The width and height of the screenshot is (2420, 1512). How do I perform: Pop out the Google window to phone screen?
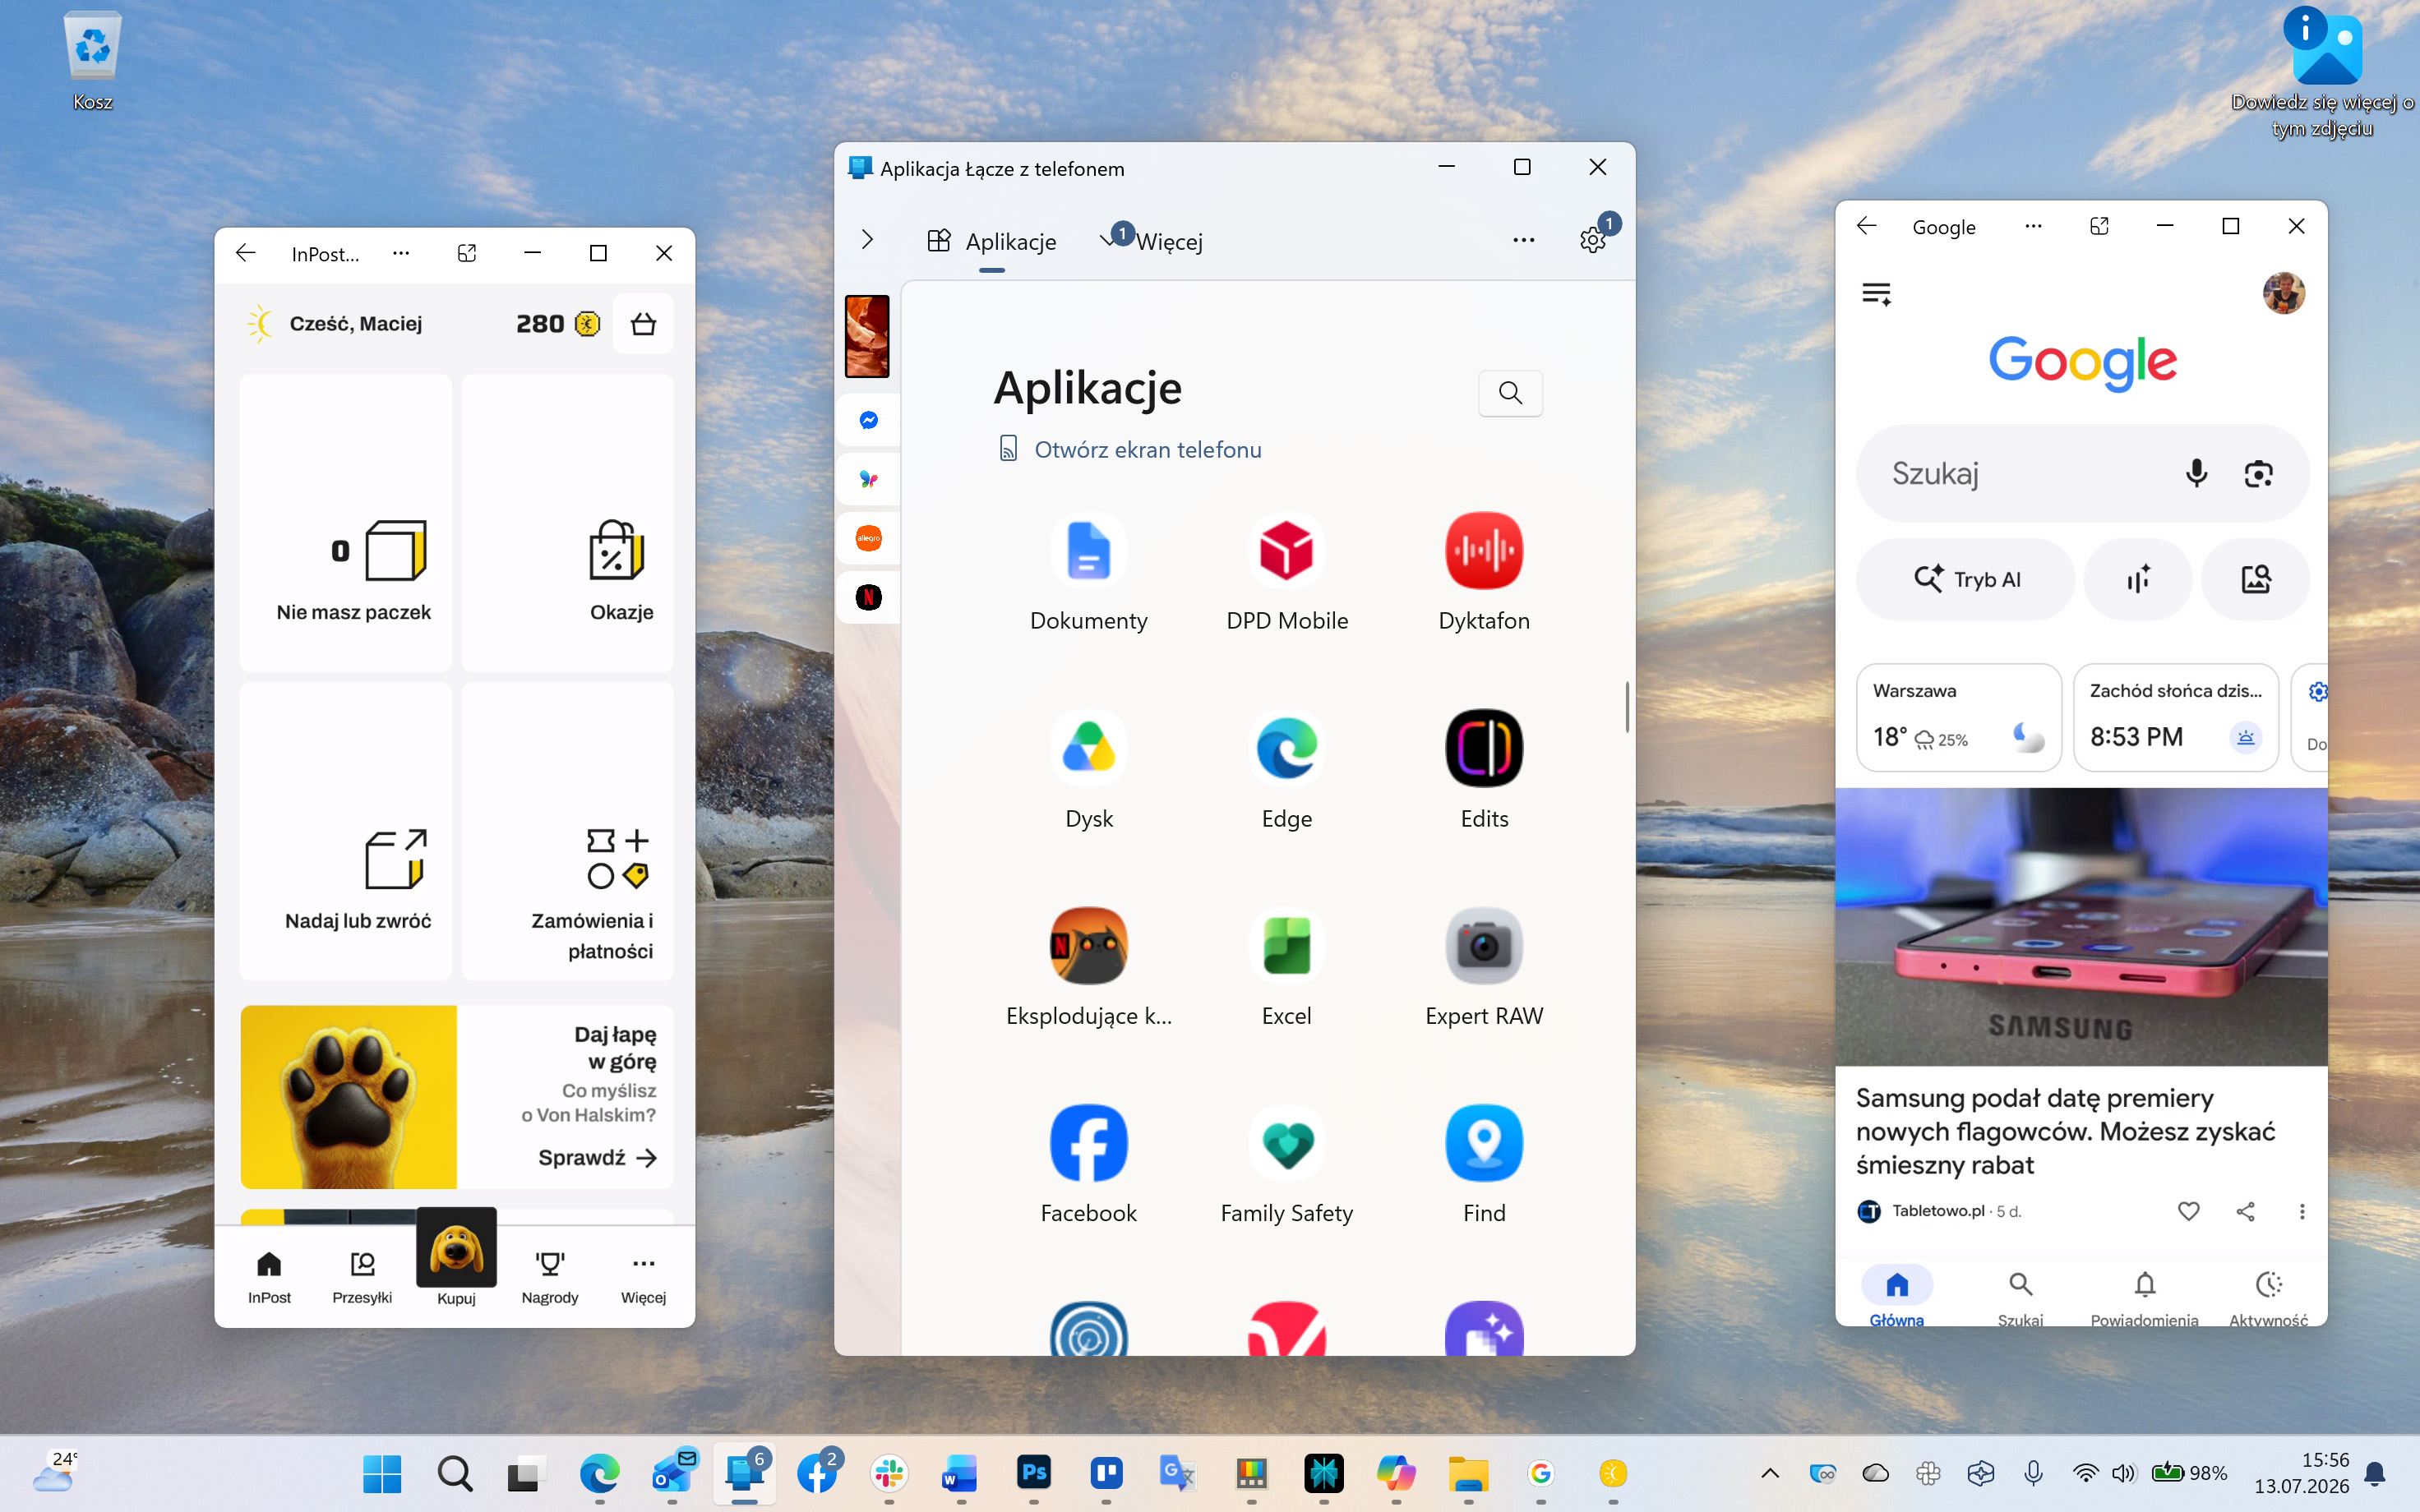coord(2099,226)
